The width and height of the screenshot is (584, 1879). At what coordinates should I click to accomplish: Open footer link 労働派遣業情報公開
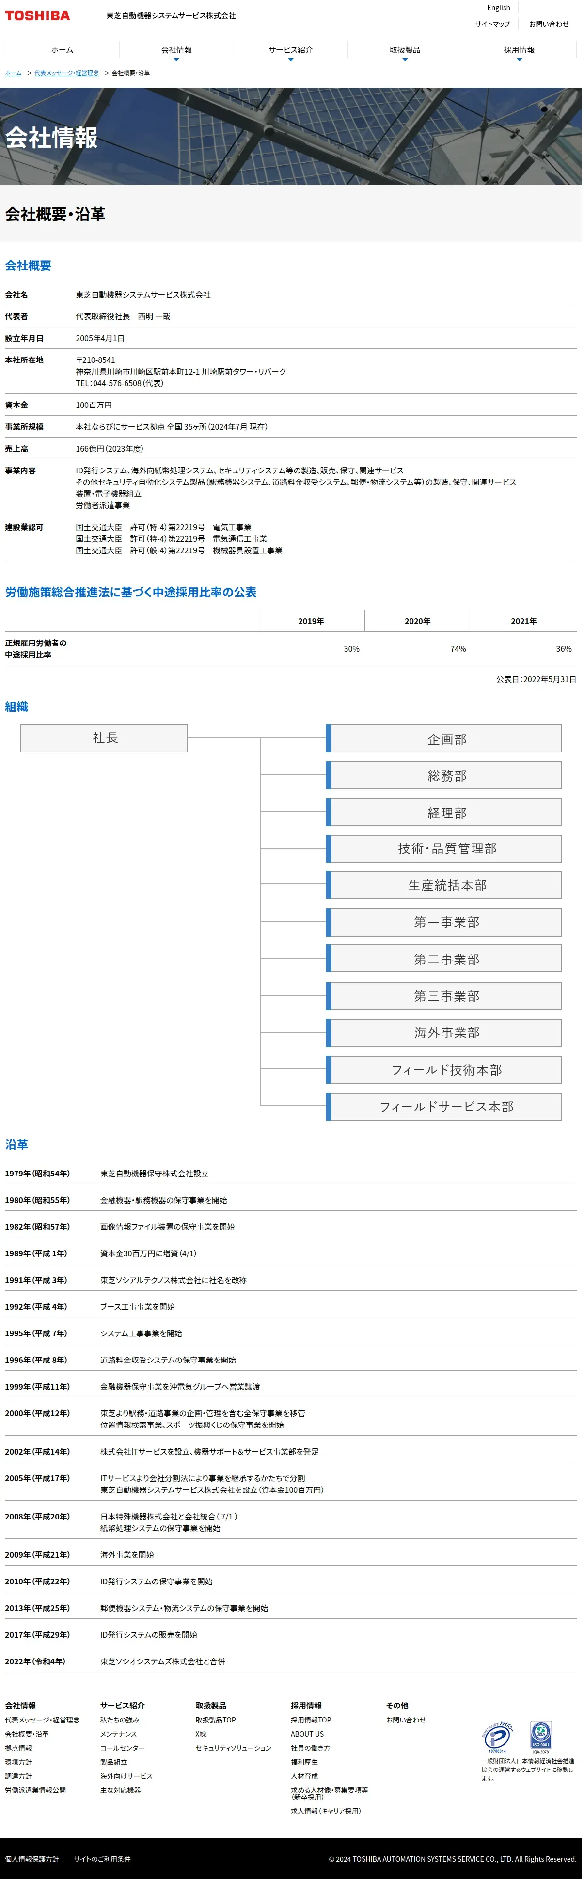coord(35,1790)
